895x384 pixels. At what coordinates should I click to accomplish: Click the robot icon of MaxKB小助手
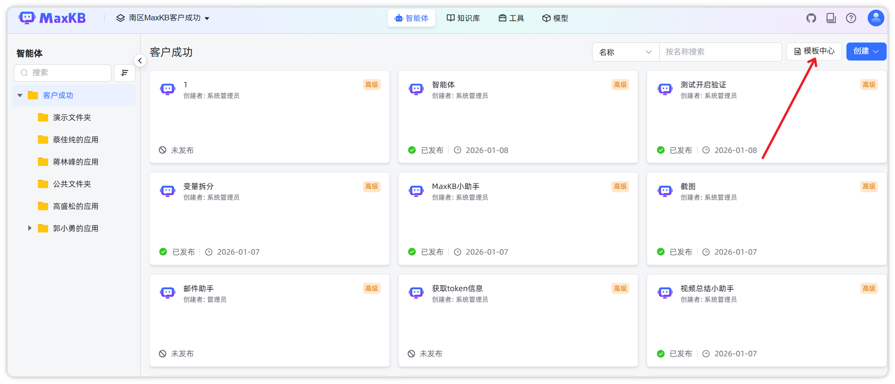[416, 191]
